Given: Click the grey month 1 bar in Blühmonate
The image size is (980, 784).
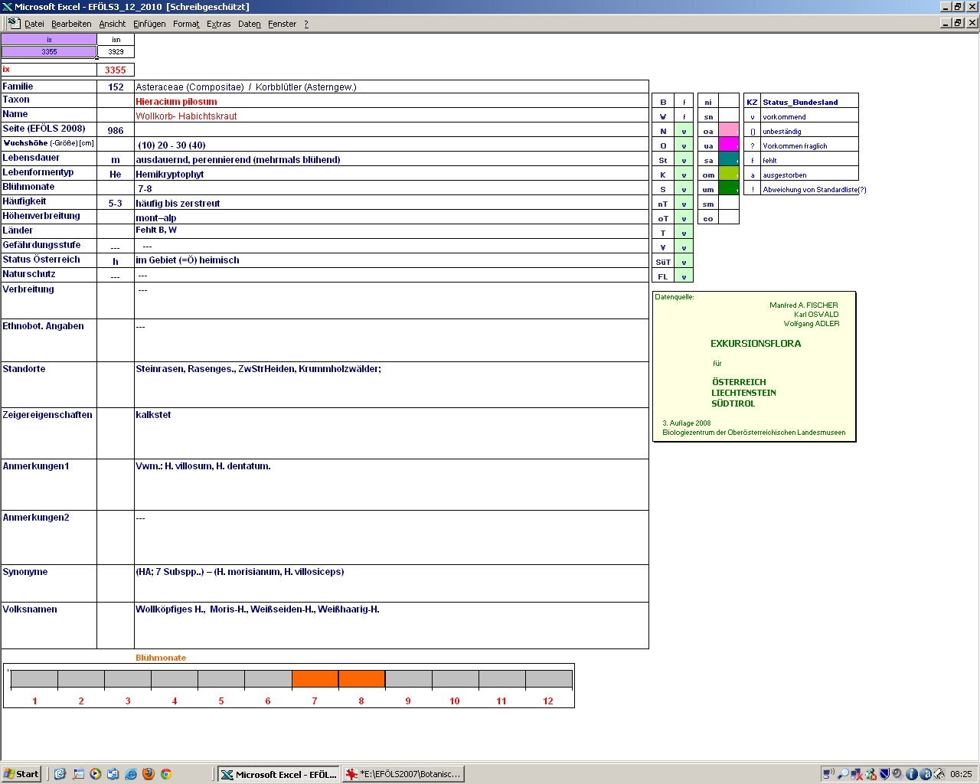Looking at the screenshot, I should tap(34, 679).
